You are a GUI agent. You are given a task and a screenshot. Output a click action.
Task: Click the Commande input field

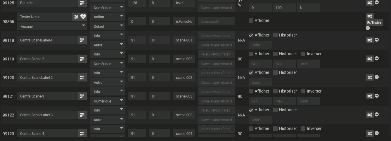pyautogui.click(x=216, y=21)
